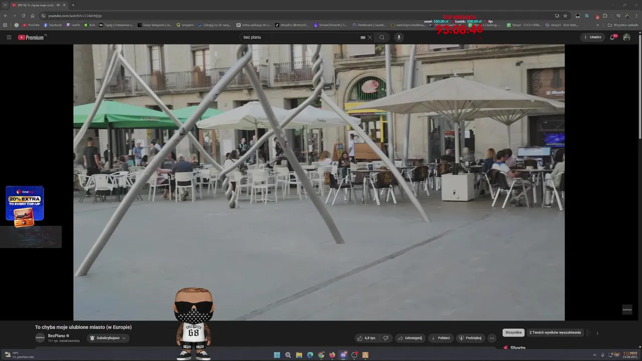The image size is (642, 361).
Task: Open the Twitch bookmark
Action: 73,25
